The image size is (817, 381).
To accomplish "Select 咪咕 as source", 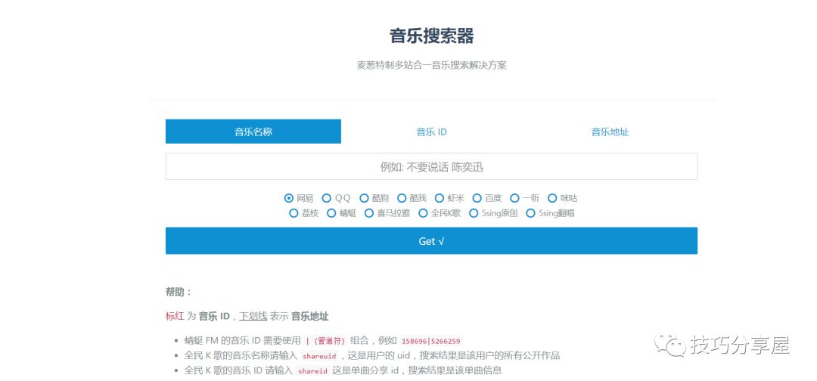I will click(552, 198).
